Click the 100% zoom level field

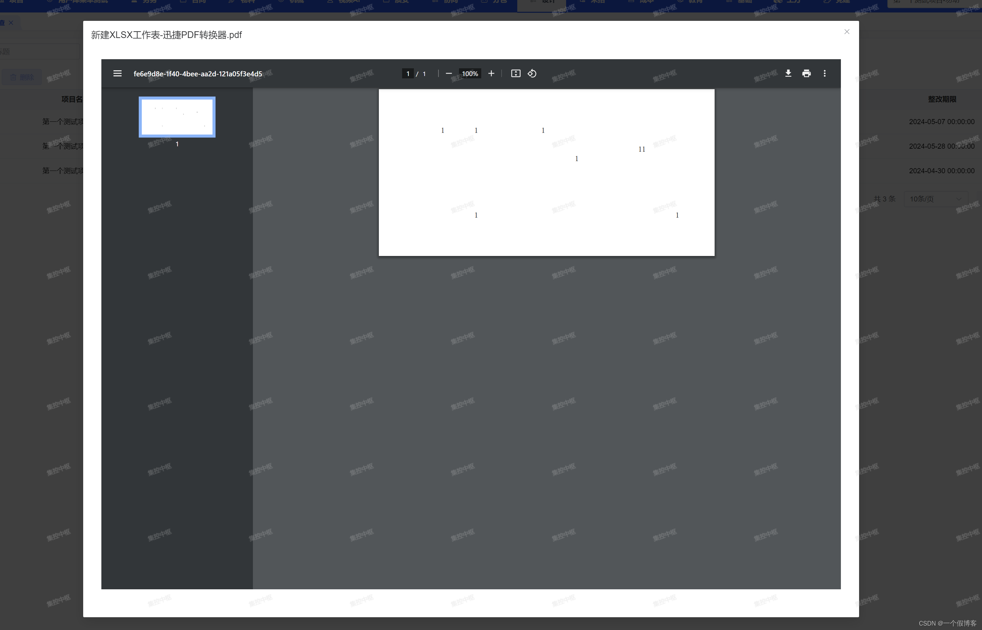pos(470,74)
